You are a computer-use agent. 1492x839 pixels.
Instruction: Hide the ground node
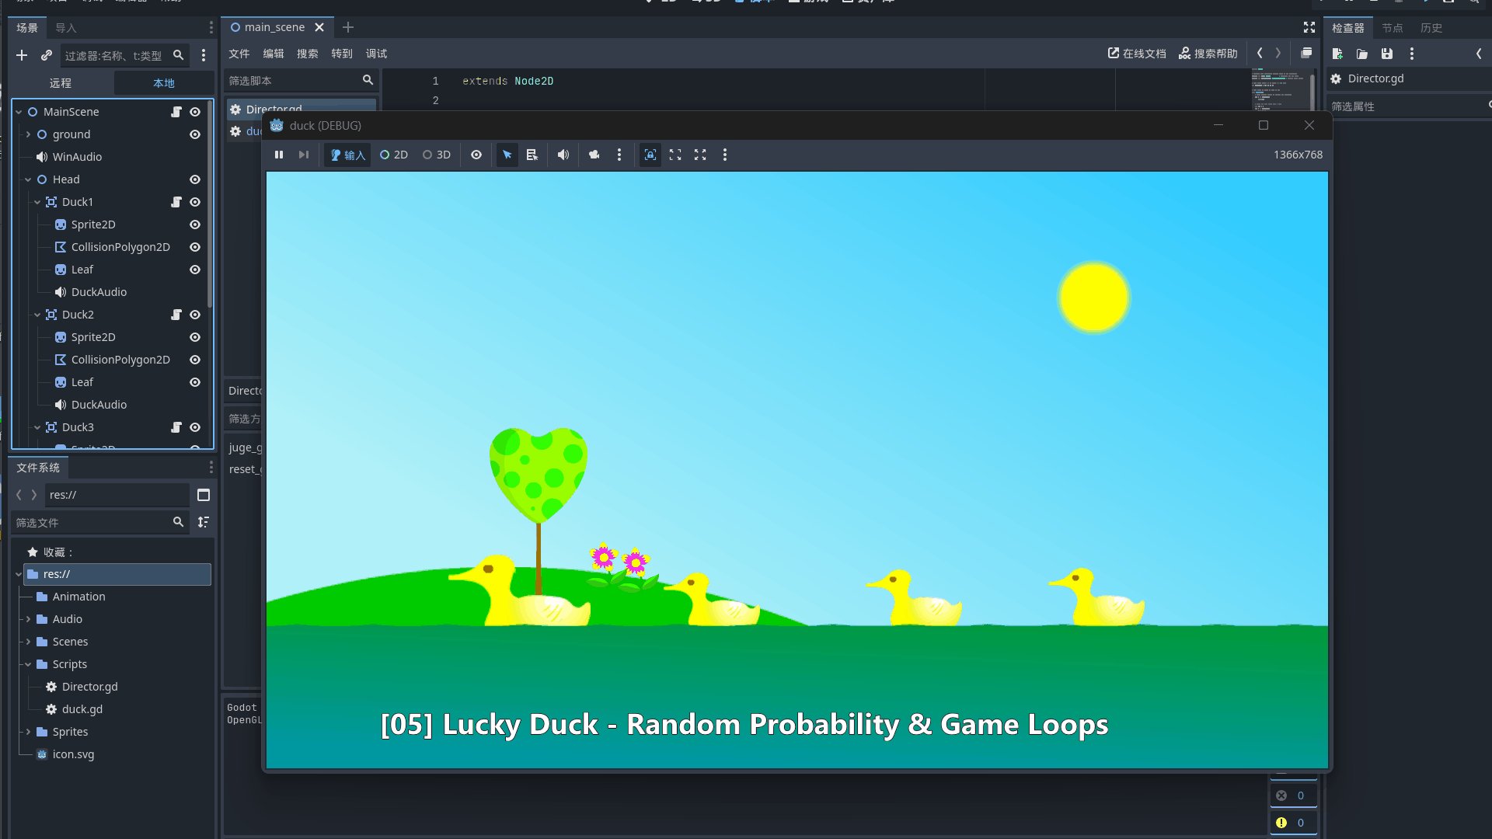[195, 134]
